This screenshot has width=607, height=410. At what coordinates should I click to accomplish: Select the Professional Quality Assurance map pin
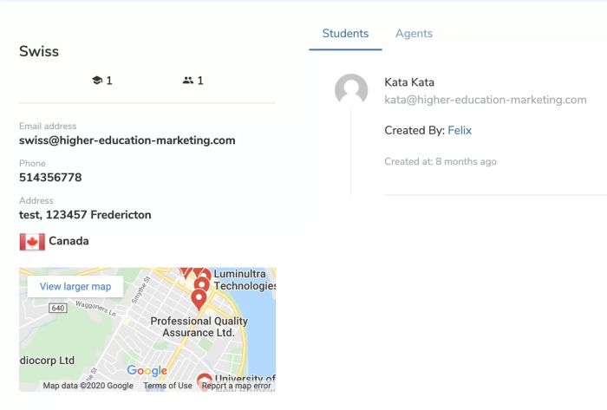pyautogui.click(x=199, y=300)
